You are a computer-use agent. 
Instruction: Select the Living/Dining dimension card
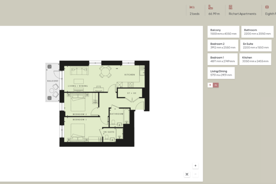[x=221, y=73]
